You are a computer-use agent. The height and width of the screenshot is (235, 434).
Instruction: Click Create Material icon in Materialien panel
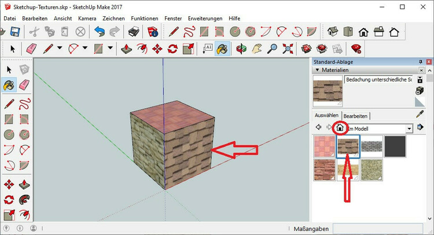(x=420, y=90)
